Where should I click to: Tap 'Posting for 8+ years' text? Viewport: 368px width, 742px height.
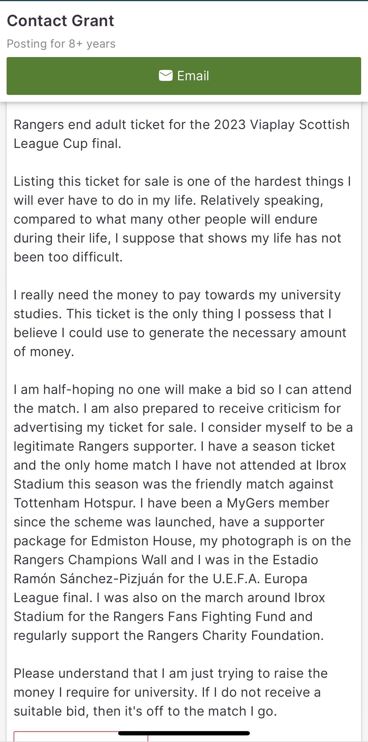(x=61, y=44)
